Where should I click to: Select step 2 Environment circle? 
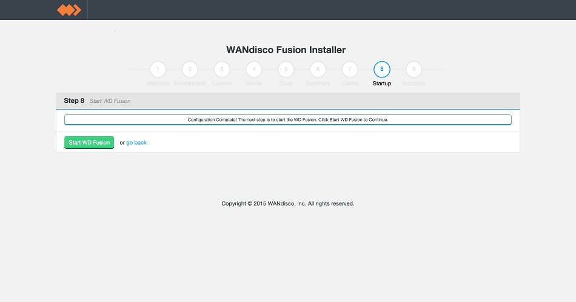(x=190, y=69)
